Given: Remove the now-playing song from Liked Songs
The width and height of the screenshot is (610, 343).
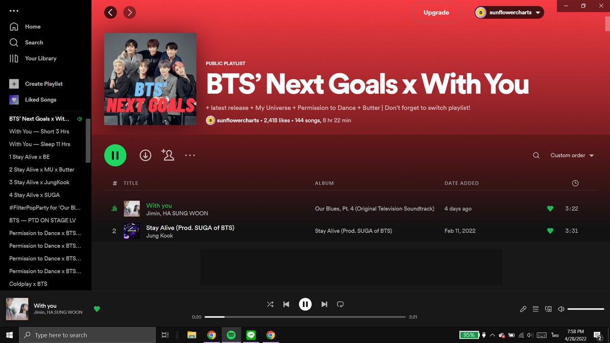Looking at the screenshot, I should click(x=97, y=308).
